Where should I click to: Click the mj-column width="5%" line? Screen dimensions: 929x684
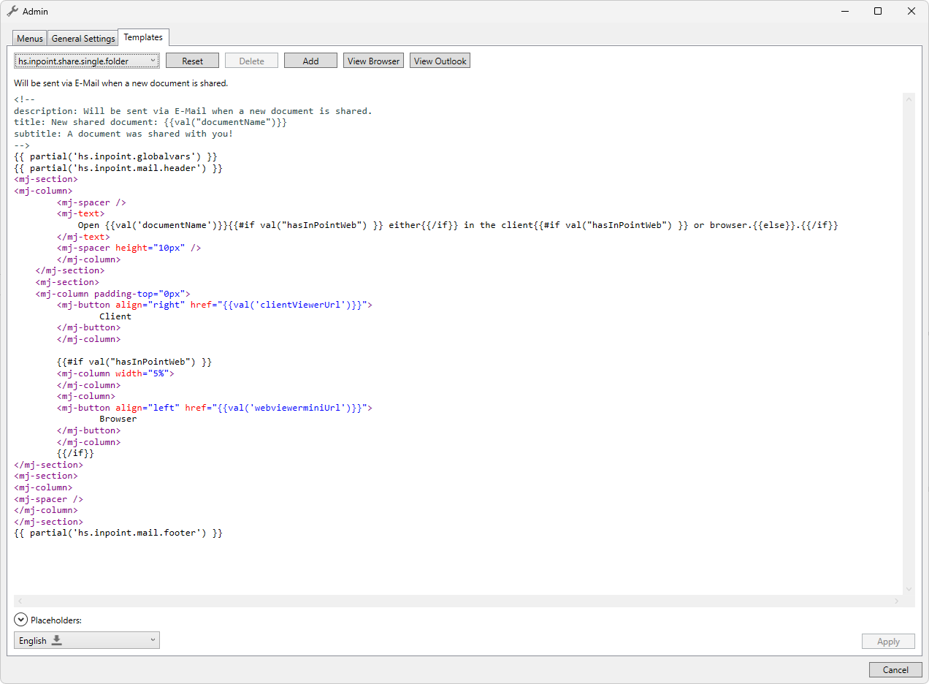pyautogui.click(x=115, y=373)
